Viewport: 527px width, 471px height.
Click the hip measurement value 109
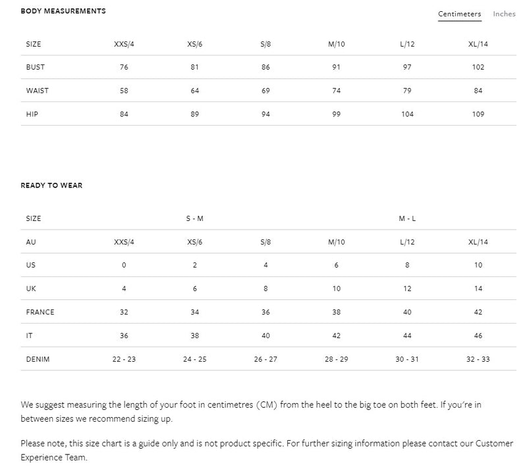(x=478, y=114)
